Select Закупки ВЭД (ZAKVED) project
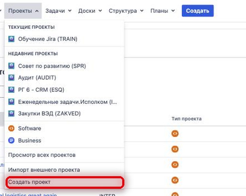Image resolution: width=246 pixels, height=196 pixels. (64, 113)
